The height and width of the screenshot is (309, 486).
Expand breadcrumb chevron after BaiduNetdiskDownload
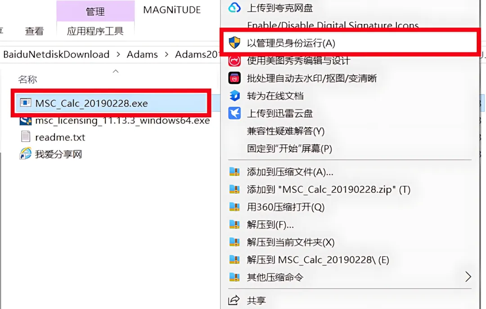point(118,55)
